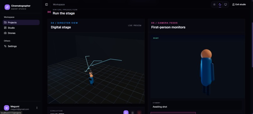Click Exit studio button
This screenshot has height=114, width=253.
pos(239,4)
